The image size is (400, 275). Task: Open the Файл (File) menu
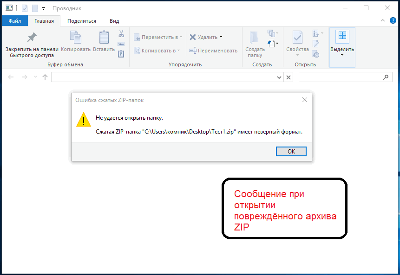point(14,21)
